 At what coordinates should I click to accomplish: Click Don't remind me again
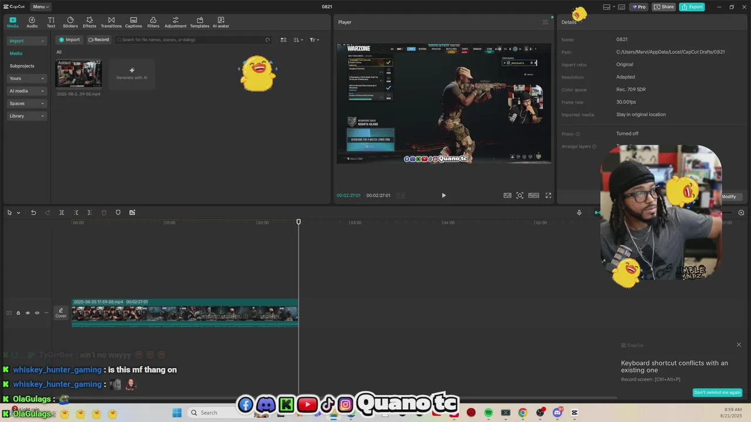click(x=718, y=393)
